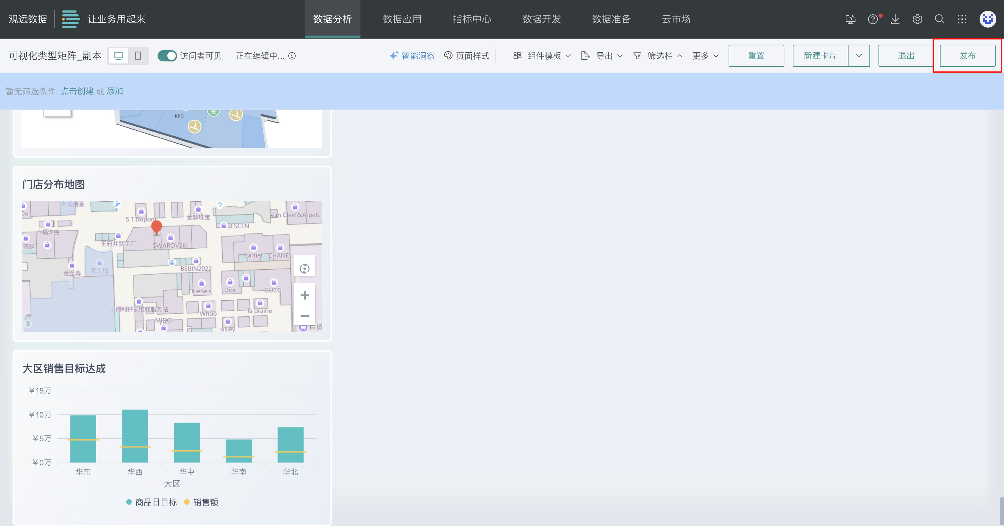Click the search magnifier icon
This screenshot has width=1004, height=526.
tap(939, 19)
